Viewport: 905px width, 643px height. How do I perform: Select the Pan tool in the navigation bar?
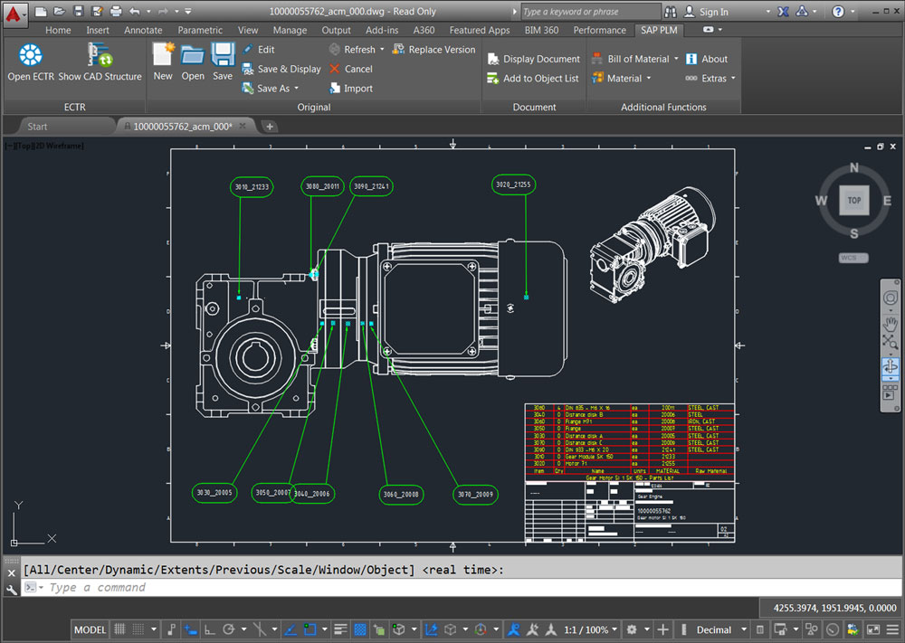coord(889,323)
